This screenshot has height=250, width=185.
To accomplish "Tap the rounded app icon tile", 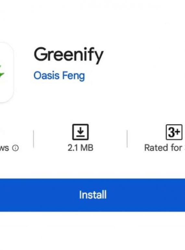I will (6, 72).
